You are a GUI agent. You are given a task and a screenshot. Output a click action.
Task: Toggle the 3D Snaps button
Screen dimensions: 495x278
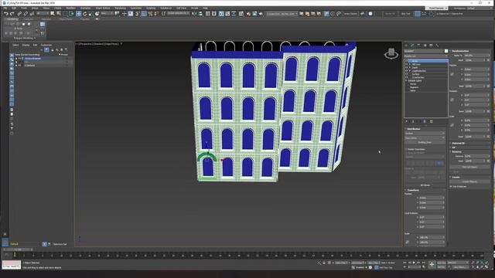tap(138, 14)
